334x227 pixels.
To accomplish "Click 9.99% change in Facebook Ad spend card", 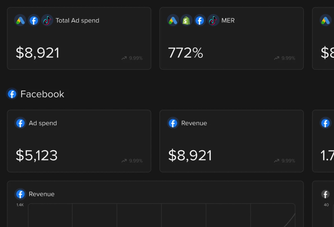I will (136, 161).
